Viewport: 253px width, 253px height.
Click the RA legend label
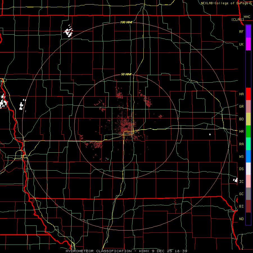click(241, 144)
